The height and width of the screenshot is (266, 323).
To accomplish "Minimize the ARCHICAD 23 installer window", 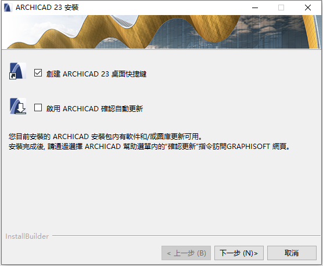I will click(x=255, y=8).
